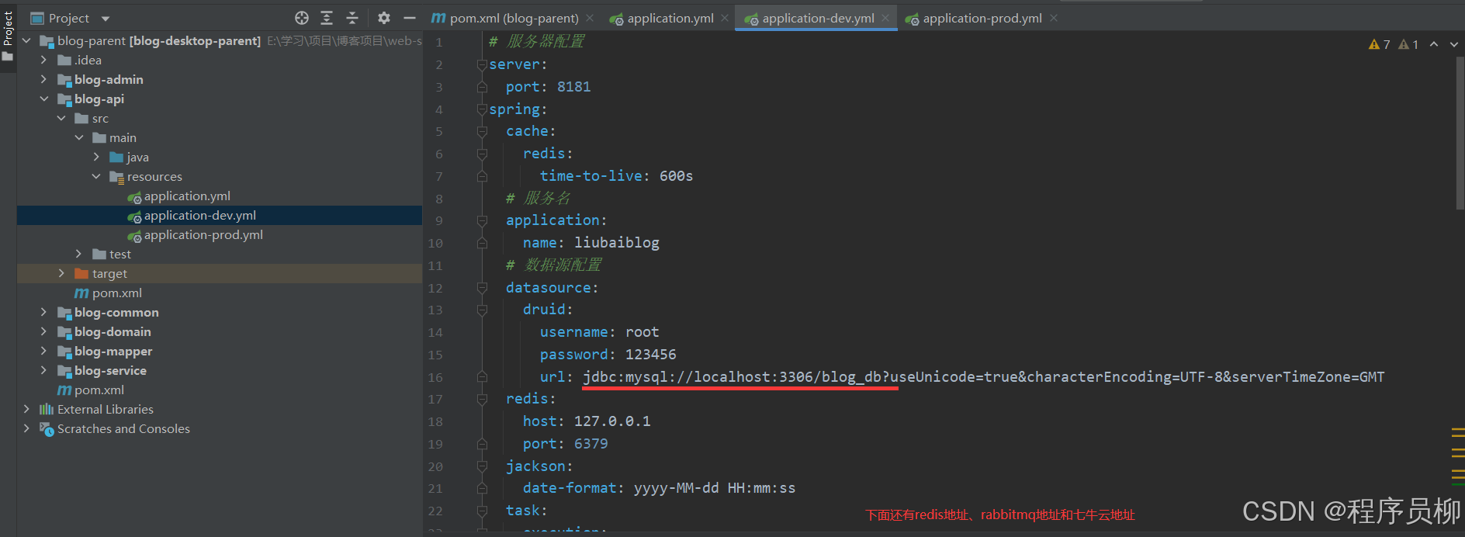Select the target folder row
Screen dimensions: 1465x537
pos(220,273)
